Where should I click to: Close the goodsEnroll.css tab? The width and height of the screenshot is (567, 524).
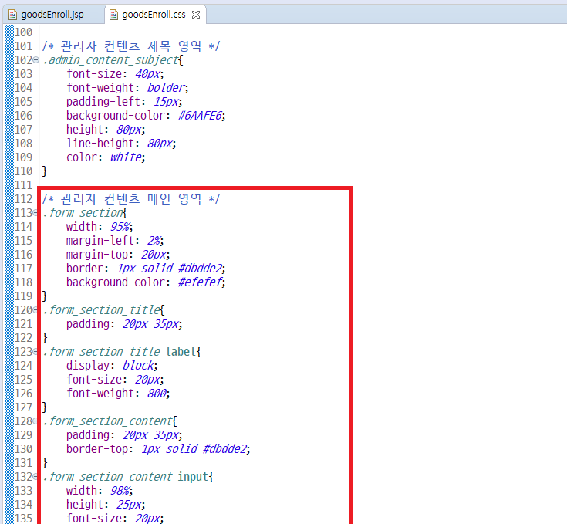[x=196, y=15]
